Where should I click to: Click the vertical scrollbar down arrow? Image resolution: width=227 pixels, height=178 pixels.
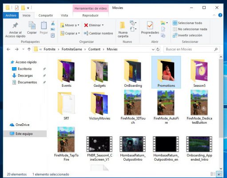221,169
